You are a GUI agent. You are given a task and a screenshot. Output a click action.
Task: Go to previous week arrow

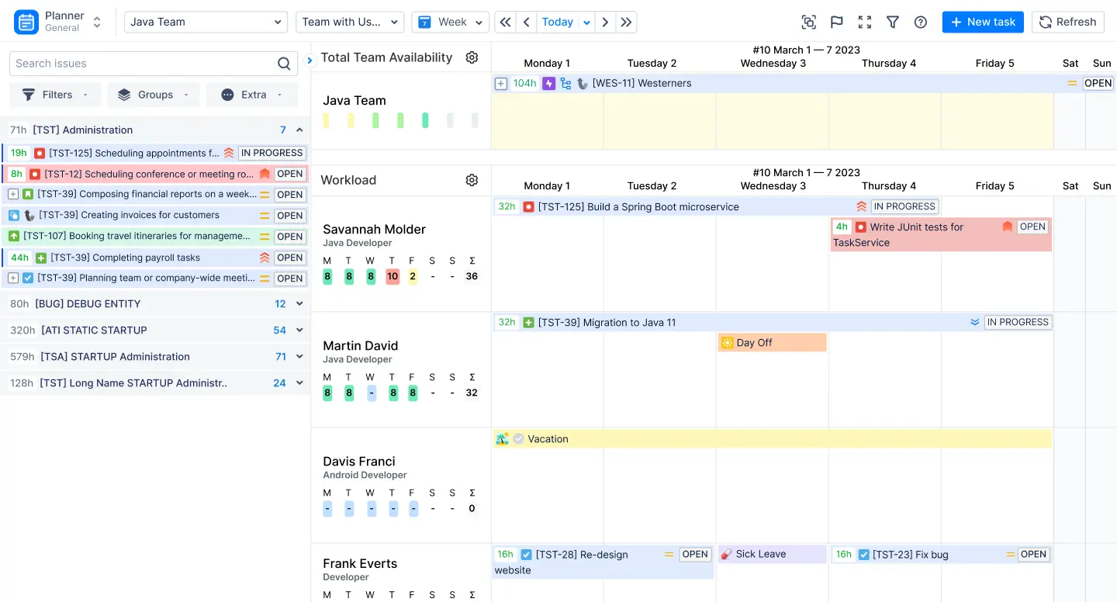coord(526,22)
